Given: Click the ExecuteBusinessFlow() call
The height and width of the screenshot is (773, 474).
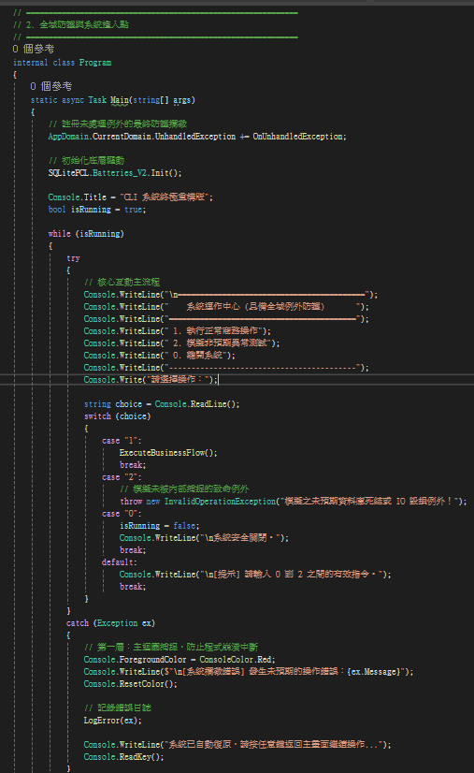Looking at the screenshot, I should point(168,453).
